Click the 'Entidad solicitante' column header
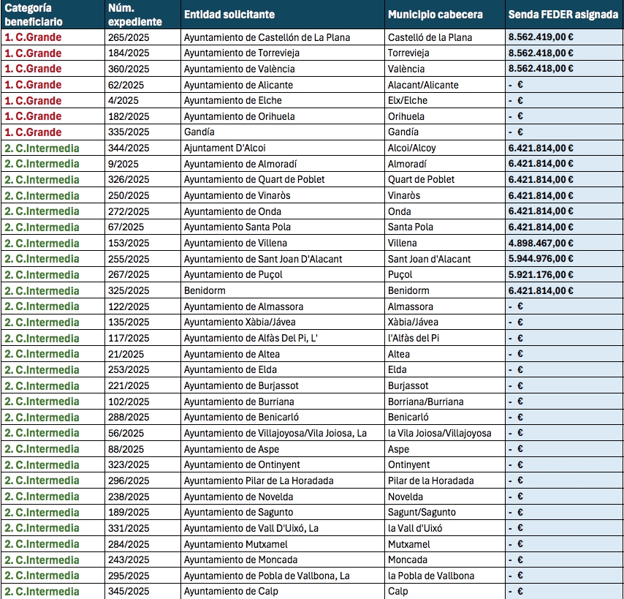 tap(229, 15)
